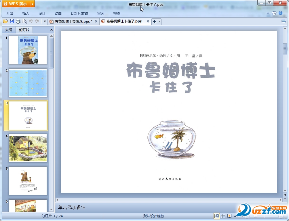Switch to Normal view using status bar icon

[x=217, y=216]
